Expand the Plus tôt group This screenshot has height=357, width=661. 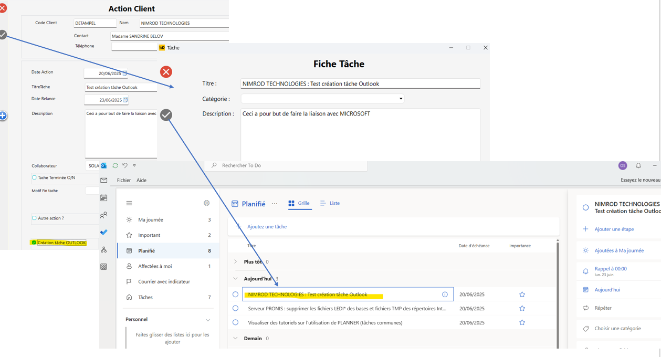coord(235,261)
